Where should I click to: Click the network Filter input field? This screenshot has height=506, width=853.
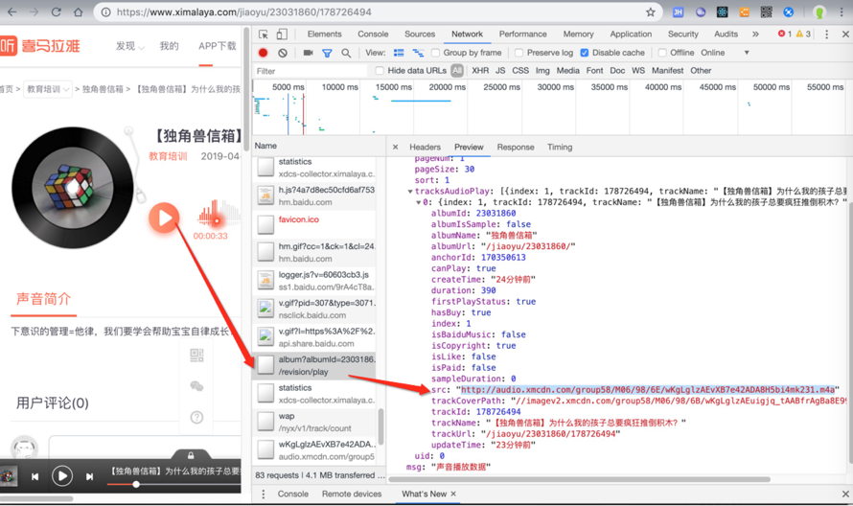[311, 71]
